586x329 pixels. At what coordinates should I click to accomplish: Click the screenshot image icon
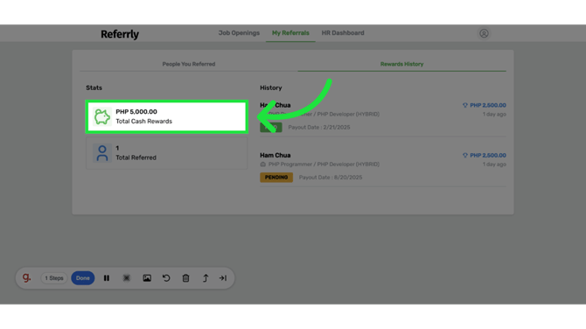click(147, 278)
